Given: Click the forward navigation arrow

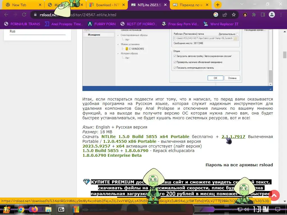Looking at the screenshot, I should [15, 15].
